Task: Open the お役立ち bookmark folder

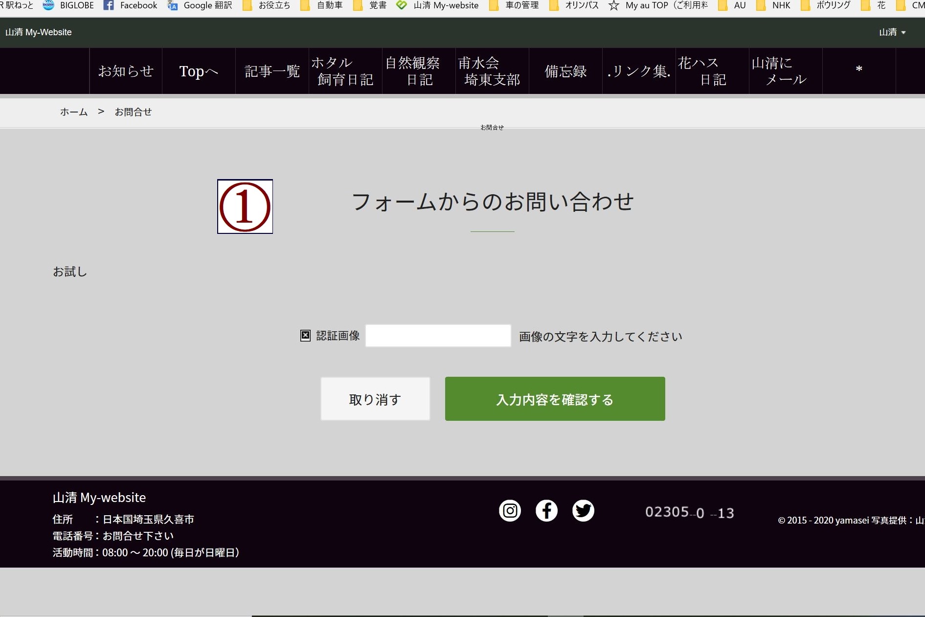Action: pos(267,5)
